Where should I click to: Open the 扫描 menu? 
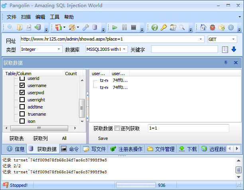(26, 17)
